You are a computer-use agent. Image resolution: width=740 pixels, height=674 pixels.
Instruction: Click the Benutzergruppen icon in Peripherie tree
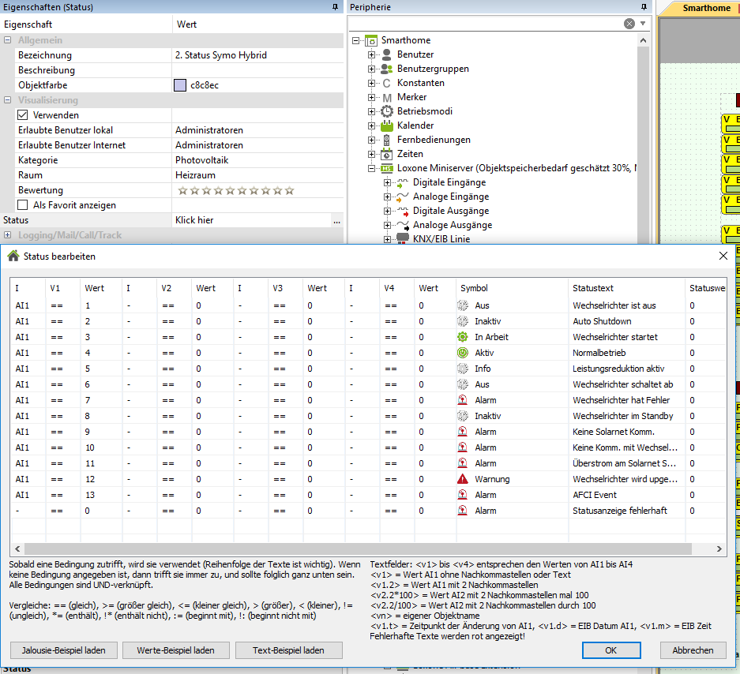point(387,69)
